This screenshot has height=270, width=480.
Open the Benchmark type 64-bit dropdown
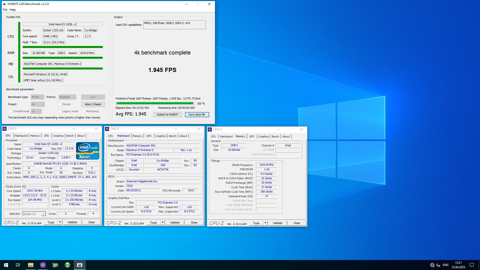[x=37, y=97]
